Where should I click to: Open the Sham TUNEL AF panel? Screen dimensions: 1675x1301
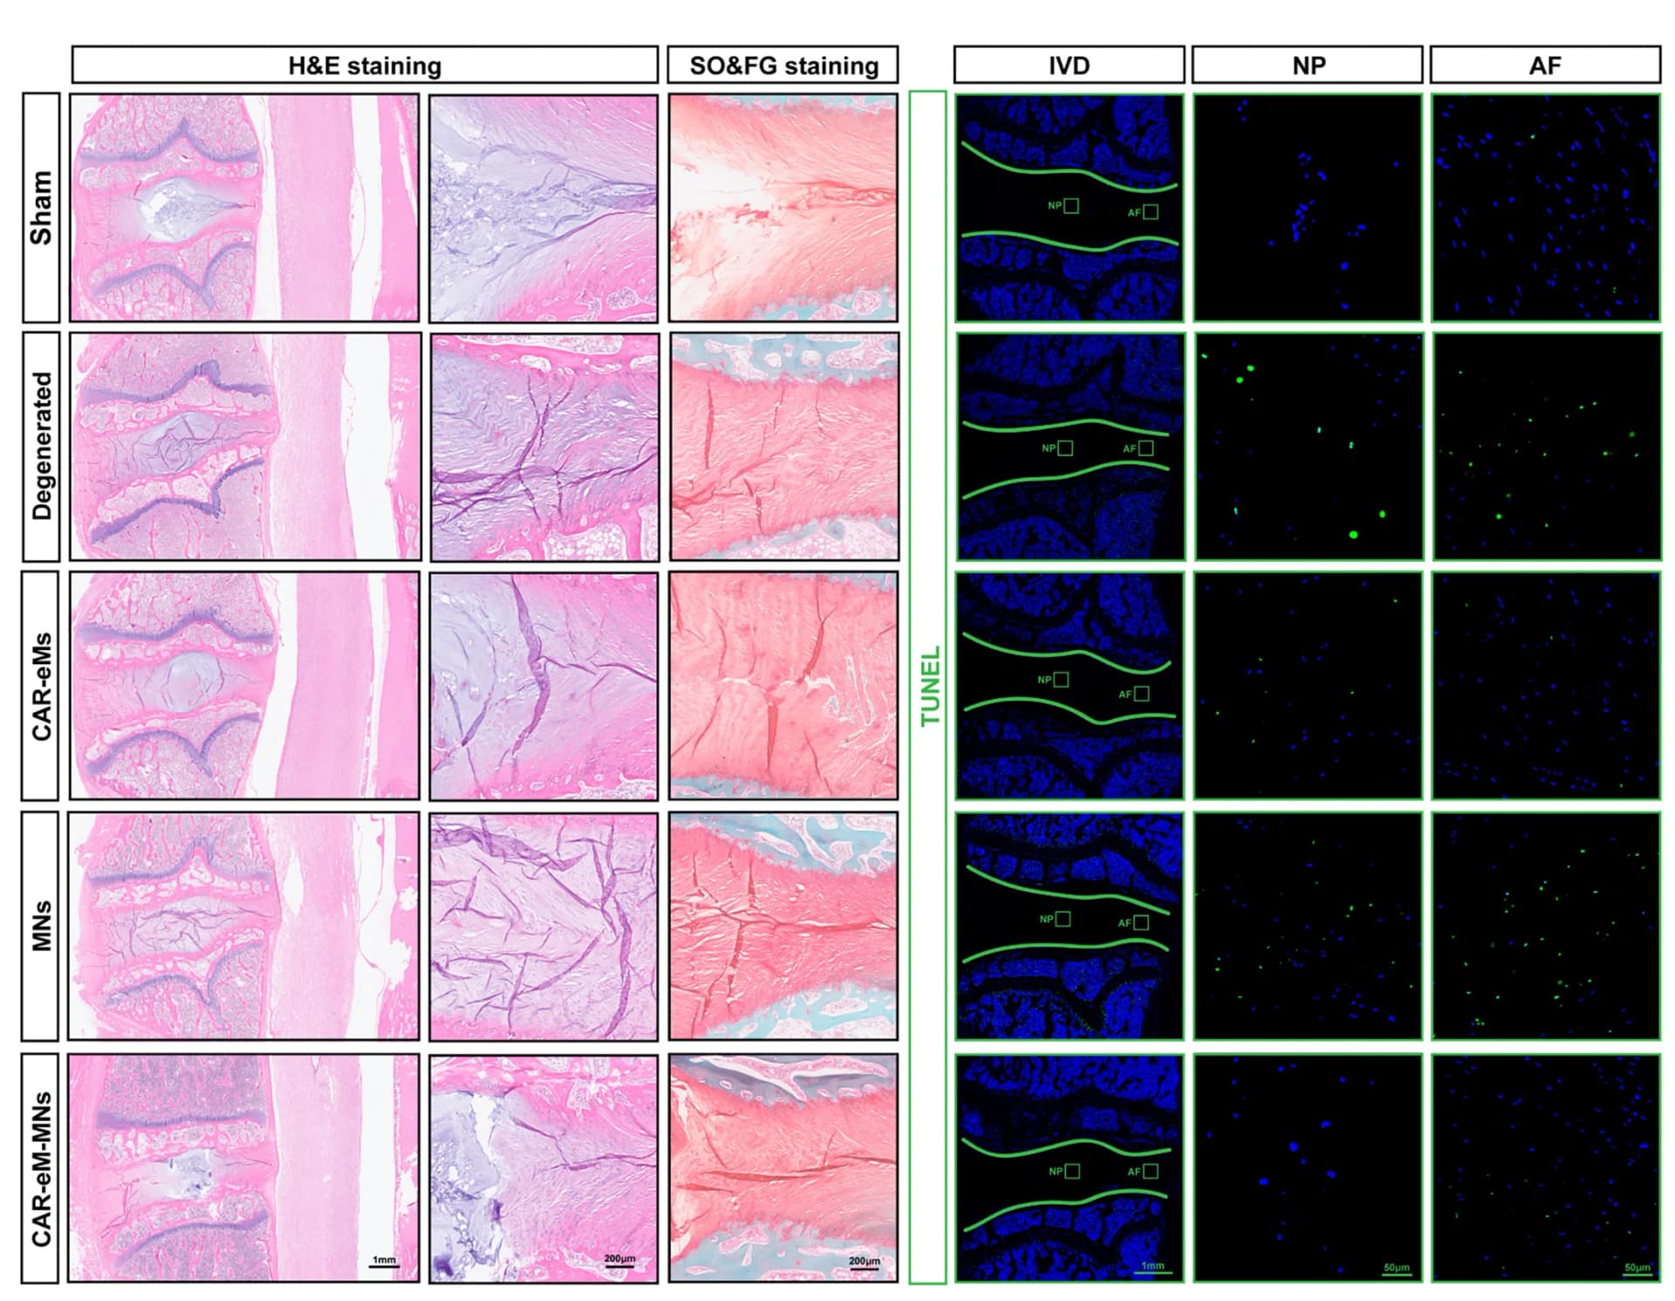[1546, 208]
